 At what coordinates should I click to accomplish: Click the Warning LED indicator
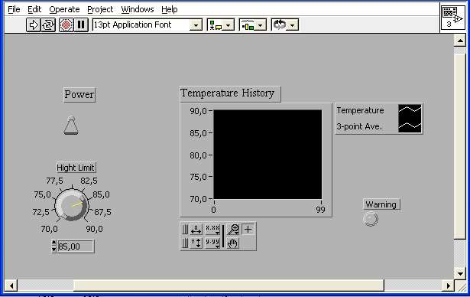pyautogui.click(x=371, y=219)
